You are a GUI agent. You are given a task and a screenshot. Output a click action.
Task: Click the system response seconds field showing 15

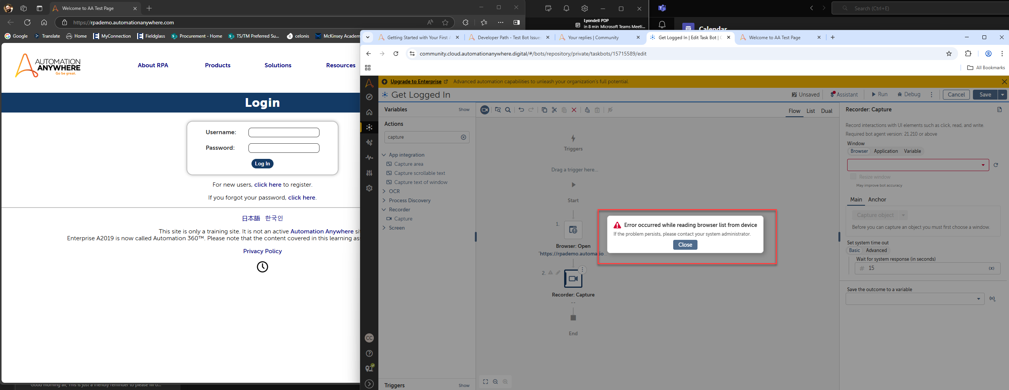pyautogui.click(x=927, y=268)
